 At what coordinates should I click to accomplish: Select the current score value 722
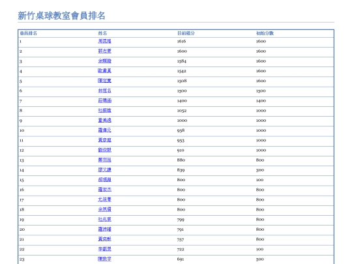pos(181,249)
